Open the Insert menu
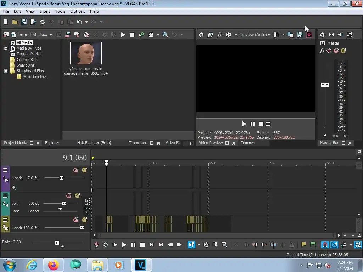The width and height of the screenshot is (363, 272). (45, 11)
